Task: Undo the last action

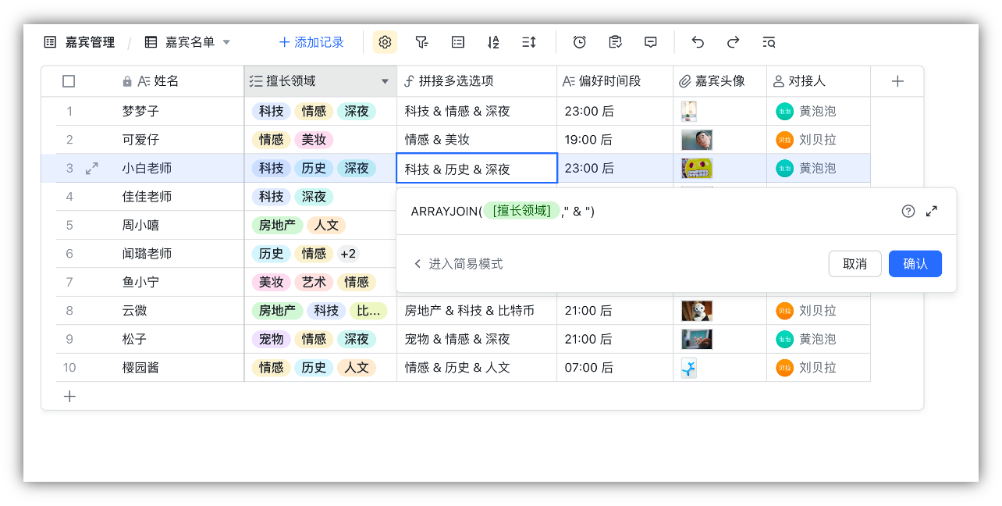Action: tap(697, 42)
